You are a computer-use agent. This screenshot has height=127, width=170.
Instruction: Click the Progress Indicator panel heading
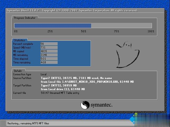pos(25,18)
